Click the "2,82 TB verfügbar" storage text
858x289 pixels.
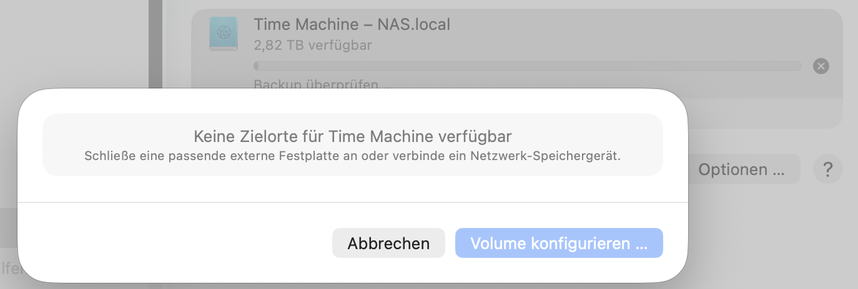click(313, 45)
